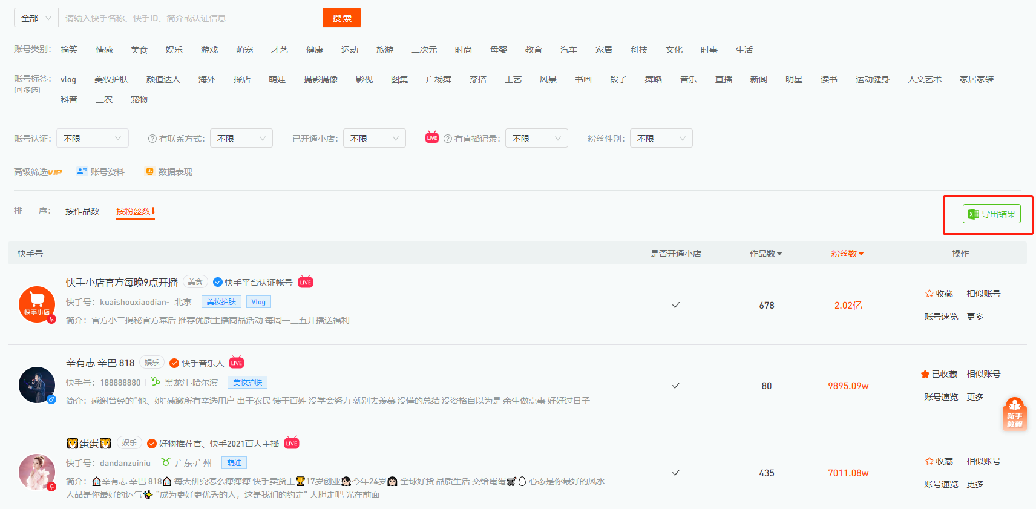Image resolution: width=1036 pixels, height=509 pixels.
Task: Sort results by 按粉丝数
Action: tap(136, 211)
